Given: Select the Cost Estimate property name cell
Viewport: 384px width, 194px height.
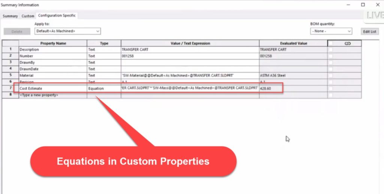Looking at the screenshot, I should [53, 89].
